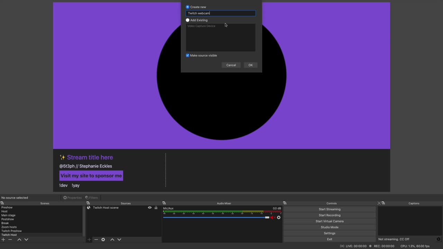This screenshot has width=443, height=249.
Task: Undock the Audio Mixer panel
Action: (x=164, y=203)
